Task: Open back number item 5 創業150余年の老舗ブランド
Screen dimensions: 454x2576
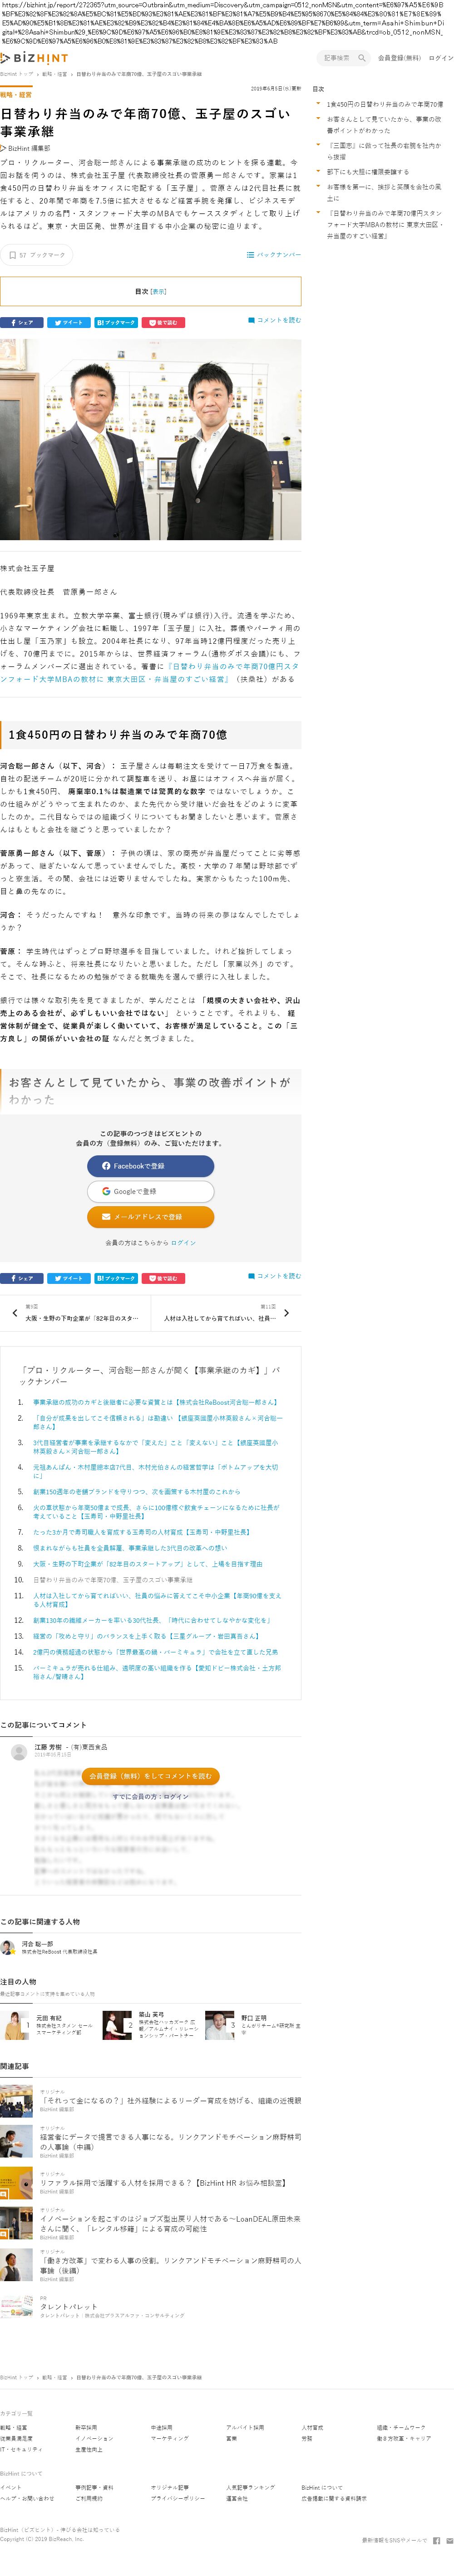Action: [x=137, y=1491]
